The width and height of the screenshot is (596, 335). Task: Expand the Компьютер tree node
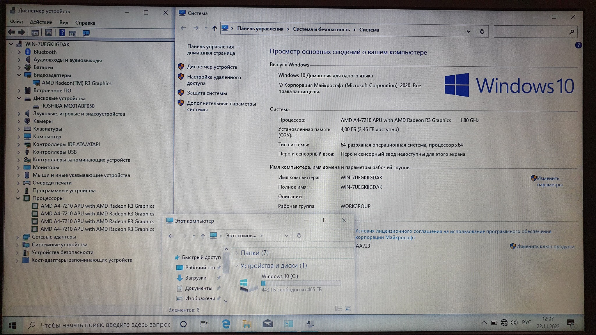(19, 137)
